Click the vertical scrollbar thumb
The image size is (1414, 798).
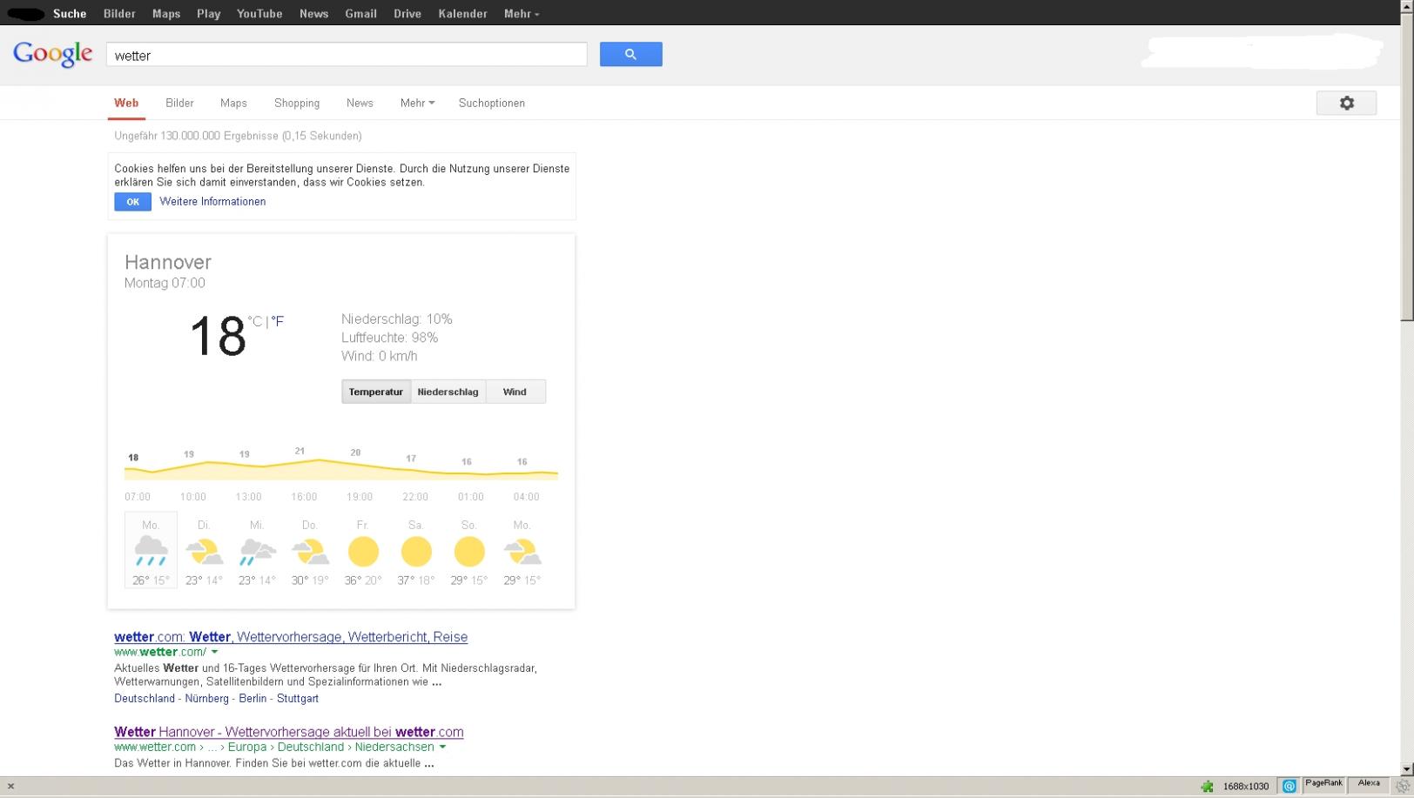(x=1406, y=167)
